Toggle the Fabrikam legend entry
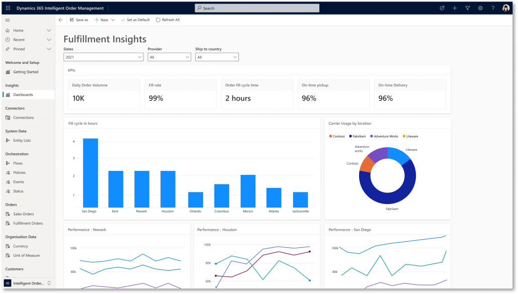This screenshot has width=518, height=294. coord(359,136)
